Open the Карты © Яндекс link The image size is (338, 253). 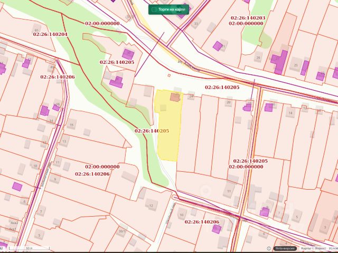tap(313, 248)
